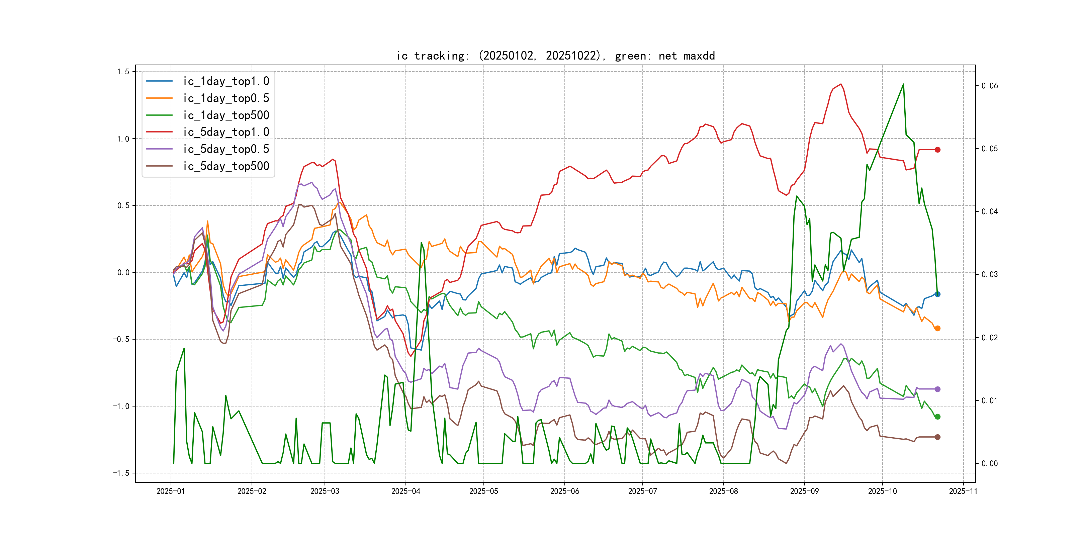Click the orange end-point marker dot
This screenshot has width=1084, height=542.
click(937, 328)
